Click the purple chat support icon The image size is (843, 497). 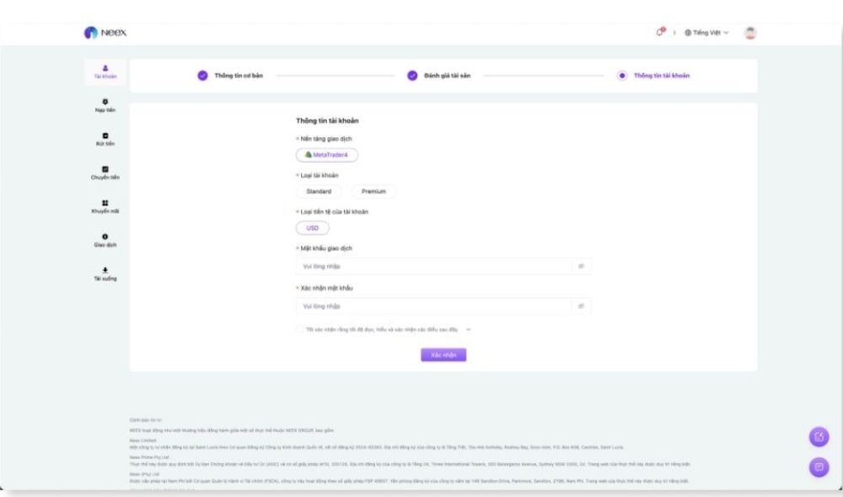coord(818,466)
